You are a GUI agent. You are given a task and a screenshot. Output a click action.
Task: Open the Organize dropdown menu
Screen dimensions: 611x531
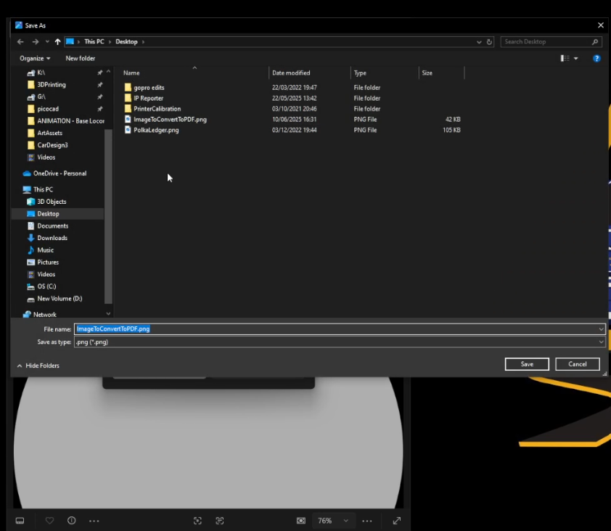pyautogui.click(x=35, y=58)
